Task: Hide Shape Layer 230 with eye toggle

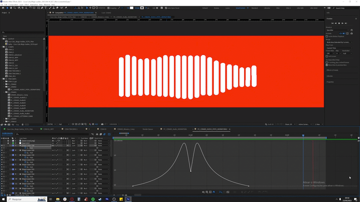Action: [x=2, y=155]
